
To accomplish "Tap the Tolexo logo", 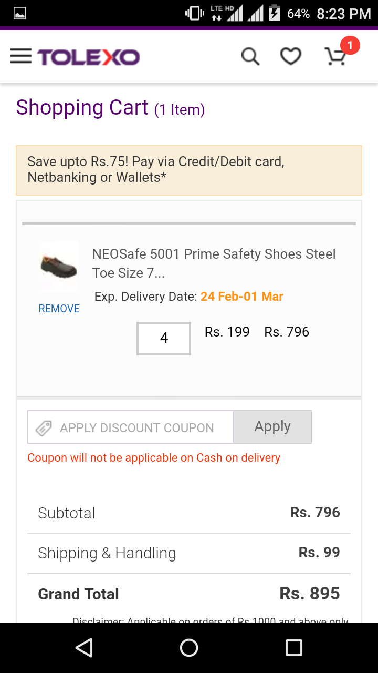I will pos(88,57).
